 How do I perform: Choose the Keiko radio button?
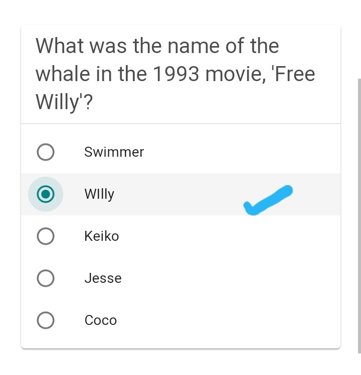(46, 236)
